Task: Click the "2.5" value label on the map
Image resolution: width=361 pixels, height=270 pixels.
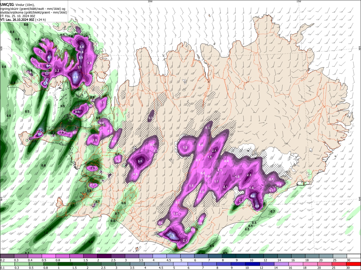Action: pos(214,151)
